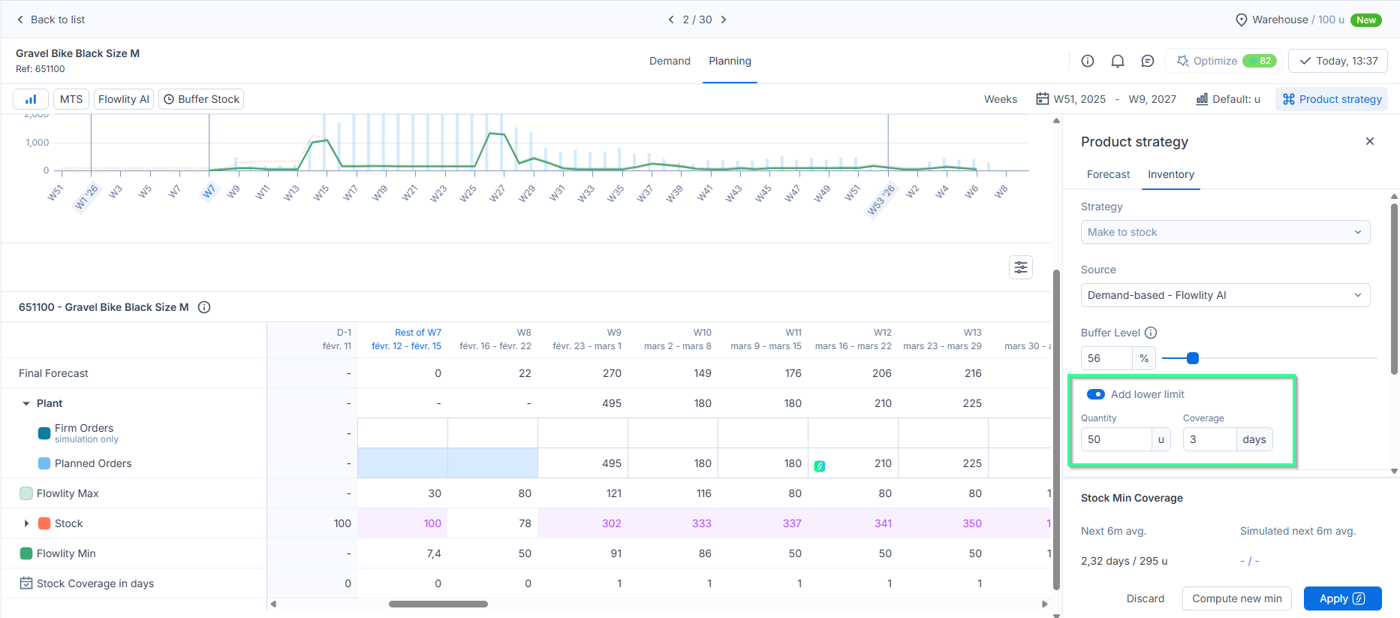This screenshot has height=618, width=1400.
Task: Open table settings sliders icon
Action: 1020,267
